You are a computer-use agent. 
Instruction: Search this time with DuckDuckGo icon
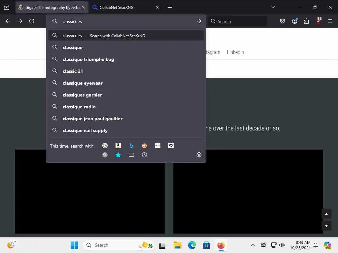[145, 146]
